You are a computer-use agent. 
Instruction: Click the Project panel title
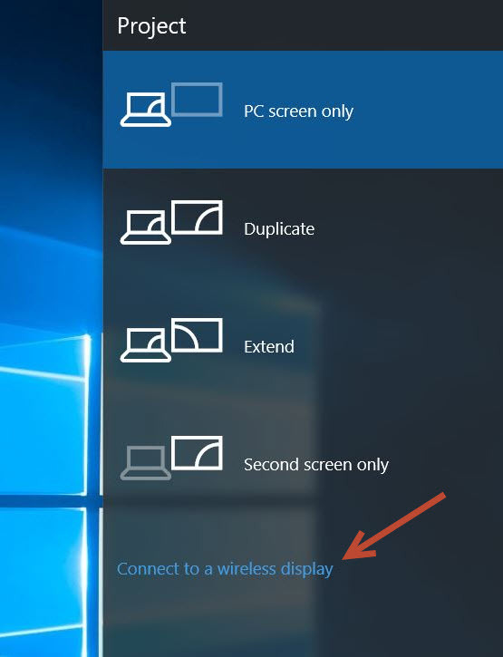(151, 26)
